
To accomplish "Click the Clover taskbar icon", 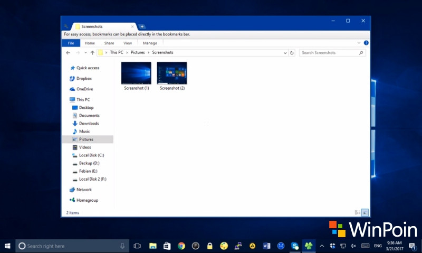I will pyautogui.click(x=309, y=246).
